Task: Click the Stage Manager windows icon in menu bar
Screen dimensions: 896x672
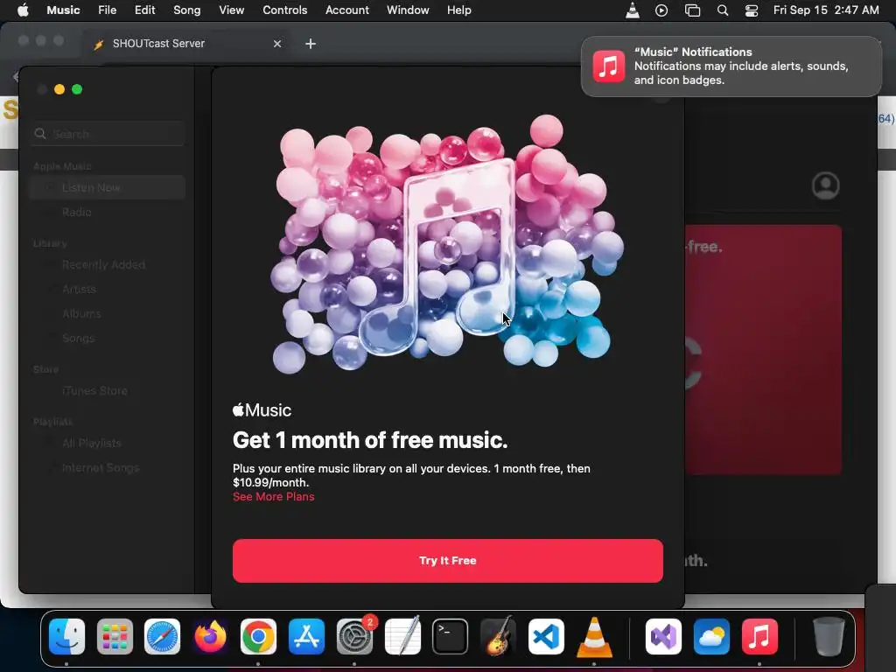Action: pos(692,10)
